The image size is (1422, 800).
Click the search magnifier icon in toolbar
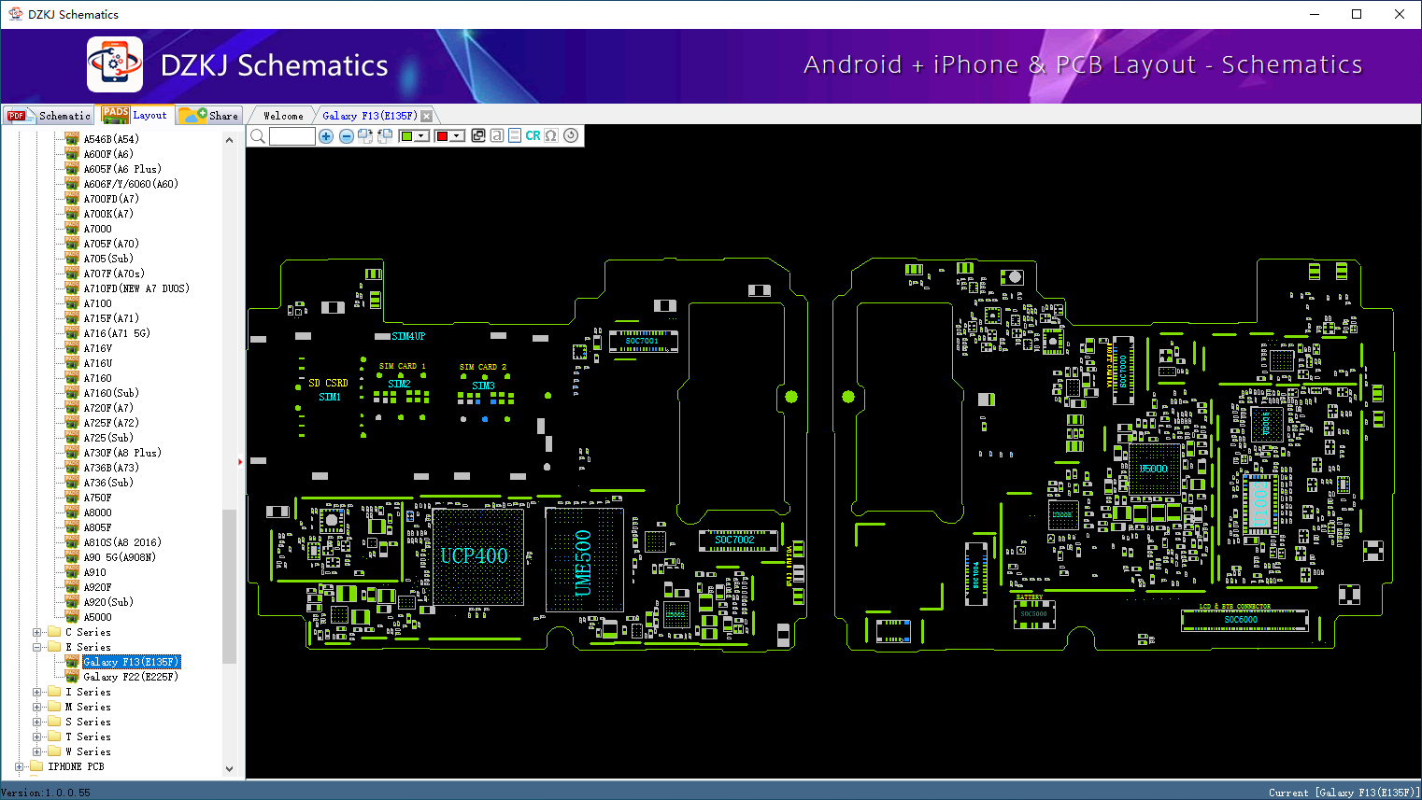[258, 136]
